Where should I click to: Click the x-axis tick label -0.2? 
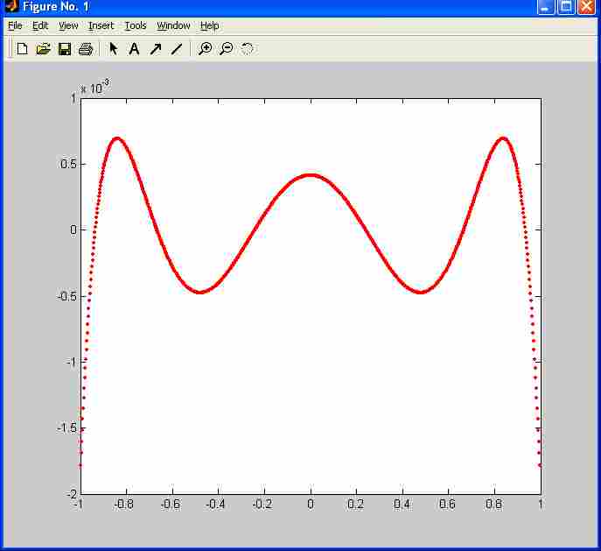click(262, 505)
